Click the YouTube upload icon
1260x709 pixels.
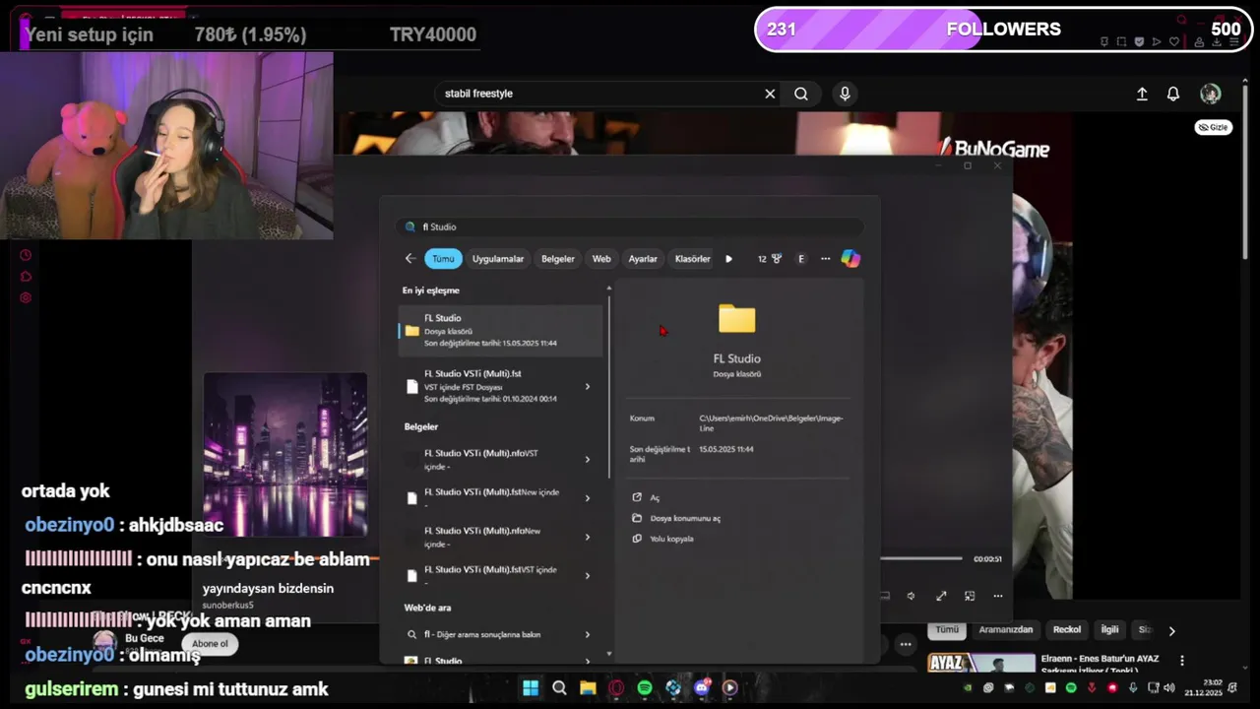pos(1142,94)
